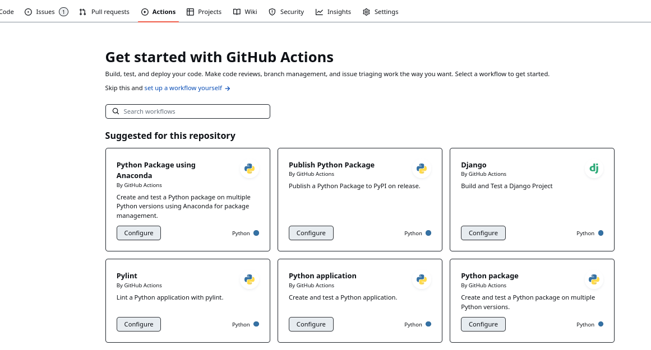Click the search magnifier icon in the workflow search

pos(116,111)
